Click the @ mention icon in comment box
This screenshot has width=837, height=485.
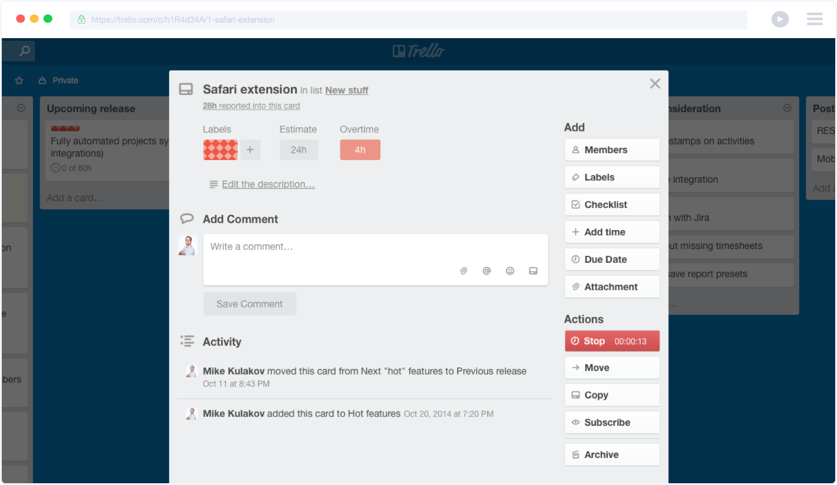(487, 271)
